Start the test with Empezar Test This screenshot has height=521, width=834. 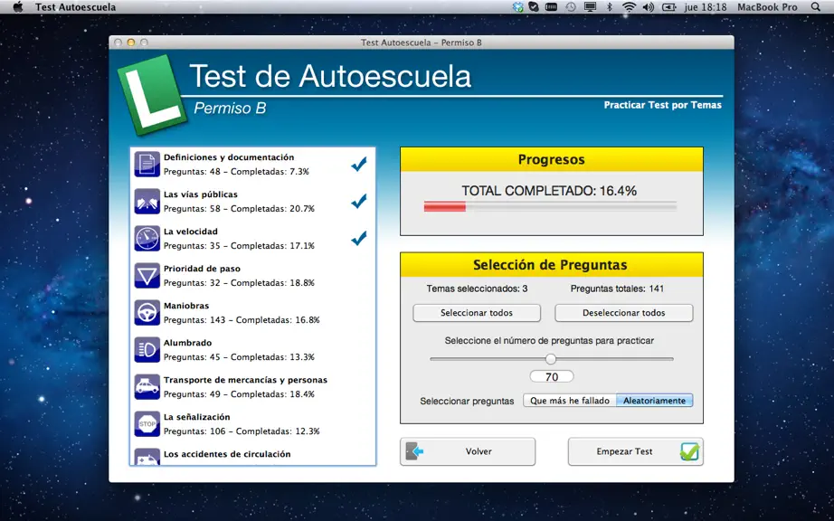point(636,451)
